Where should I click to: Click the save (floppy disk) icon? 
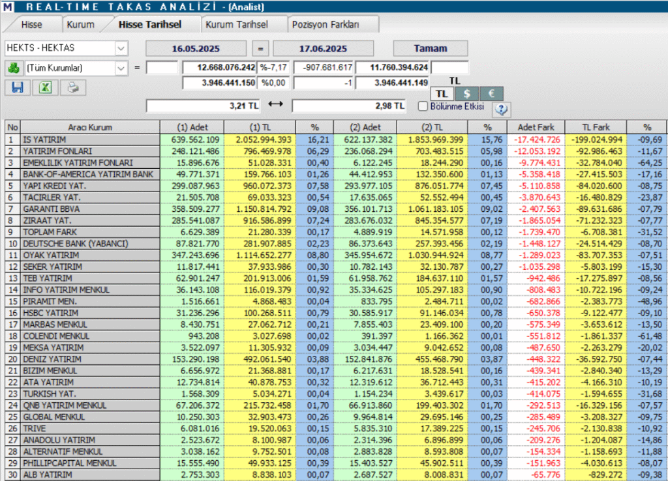point(18,88)
